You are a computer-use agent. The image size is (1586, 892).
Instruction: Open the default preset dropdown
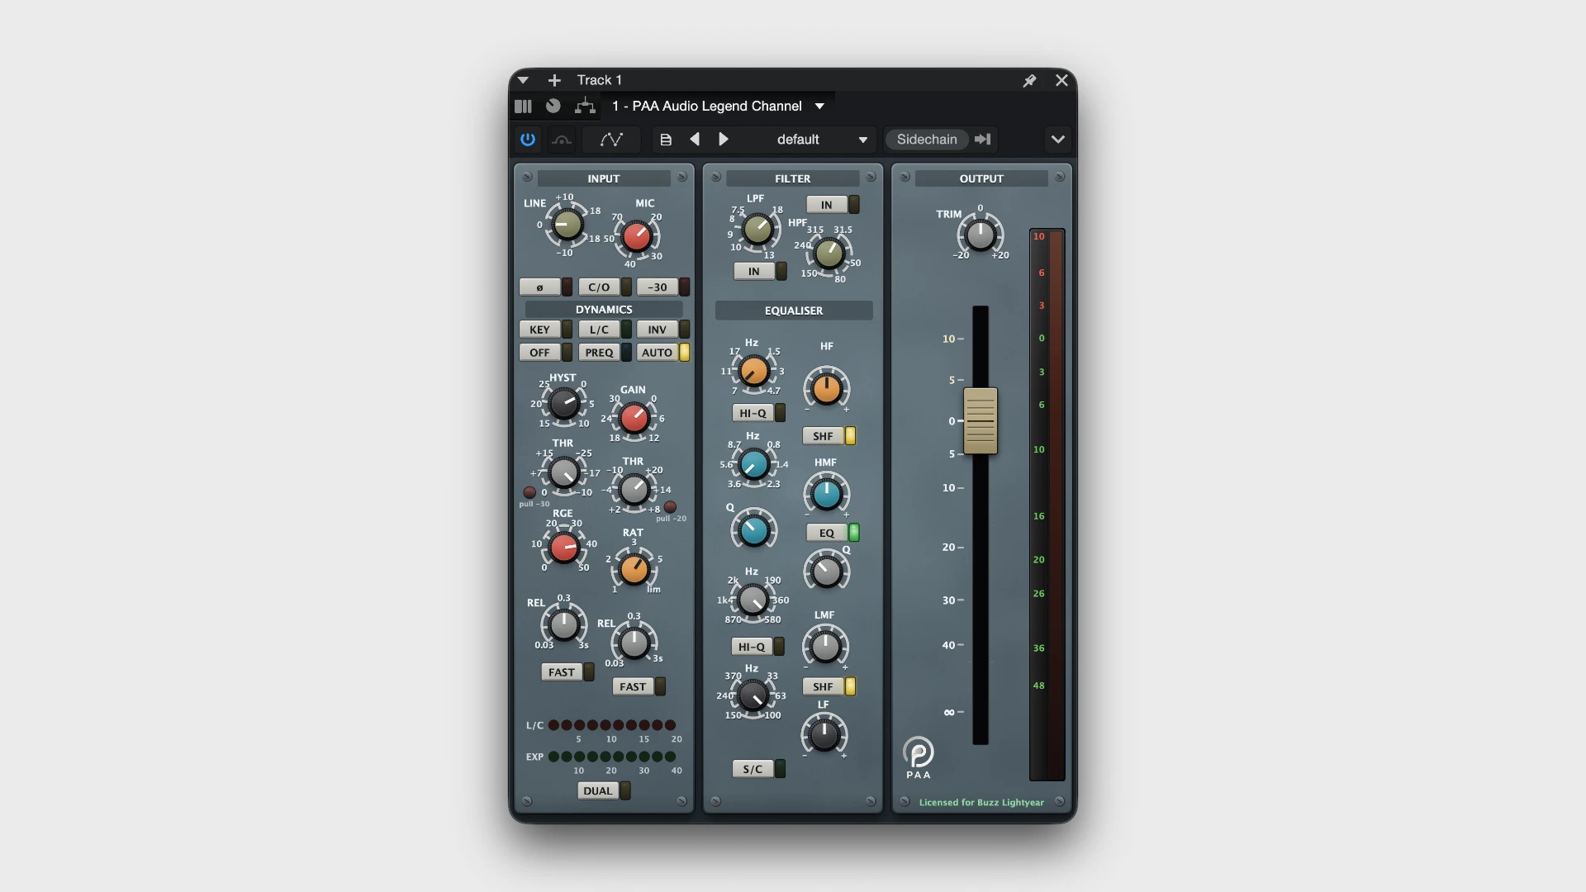863,140
